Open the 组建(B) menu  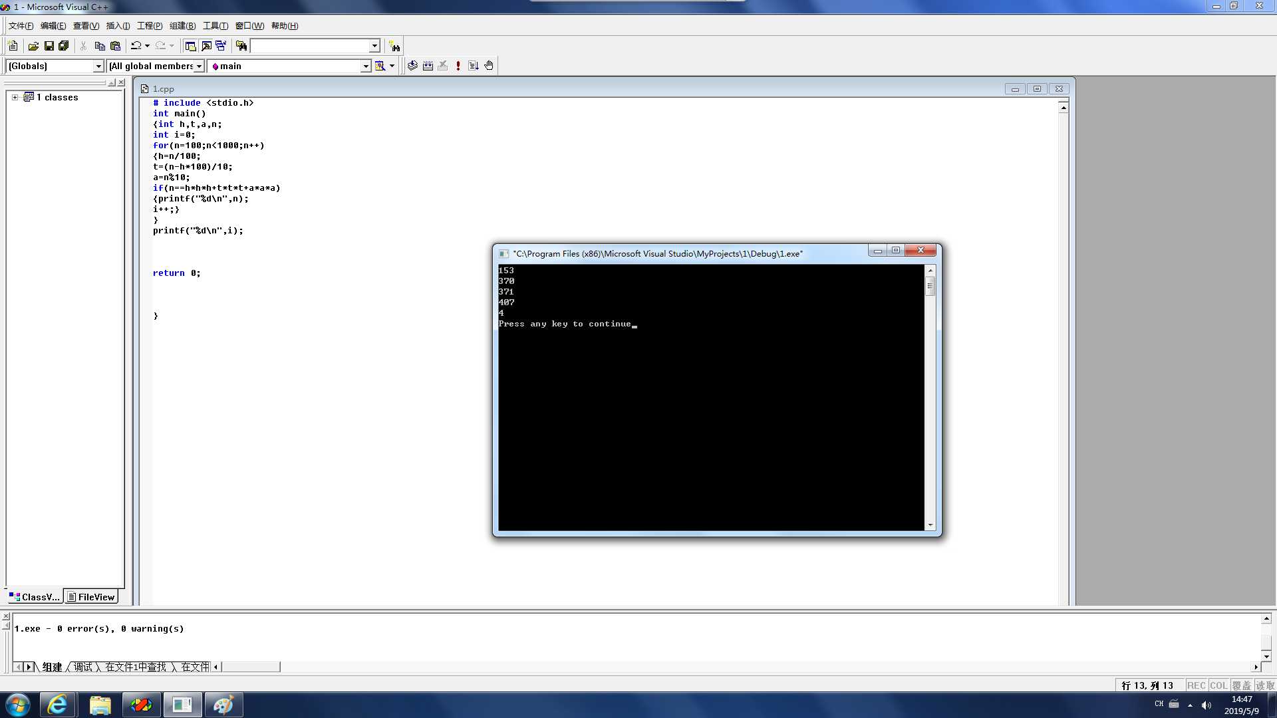(x=182, y=26)
